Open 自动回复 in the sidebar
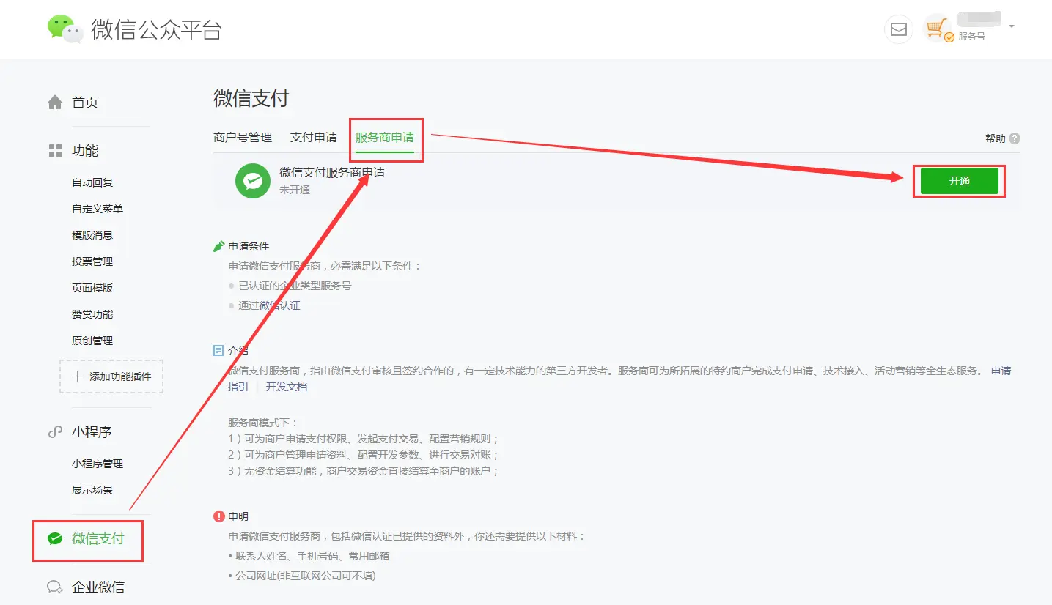 coord(92,182)
